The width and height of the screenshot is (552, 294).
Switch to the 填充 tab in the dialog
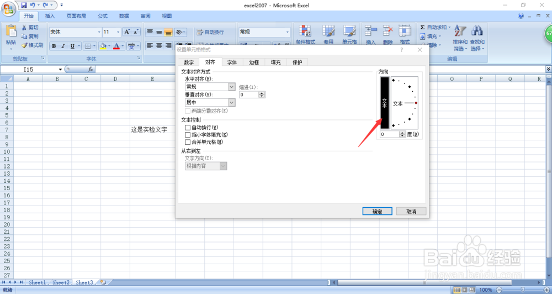[275, 62]
